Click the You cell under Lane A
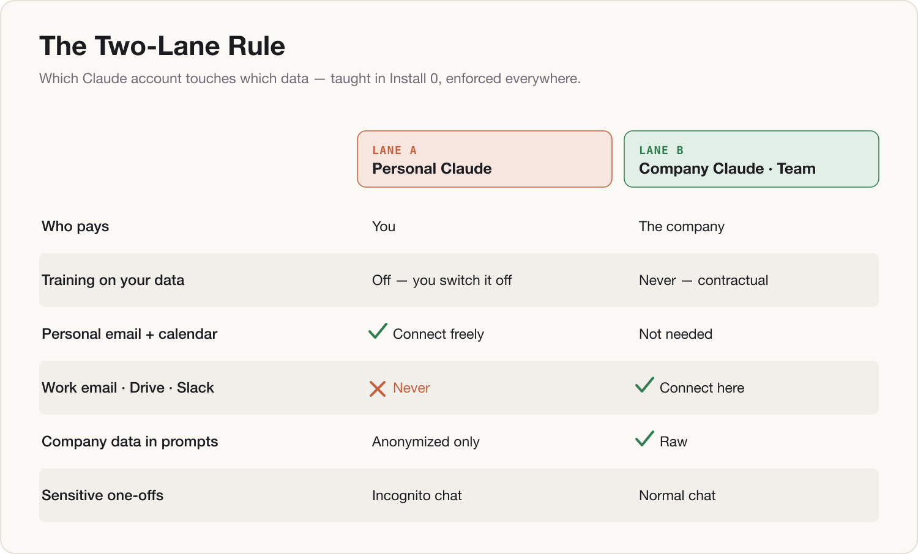 tap(384, 226)
